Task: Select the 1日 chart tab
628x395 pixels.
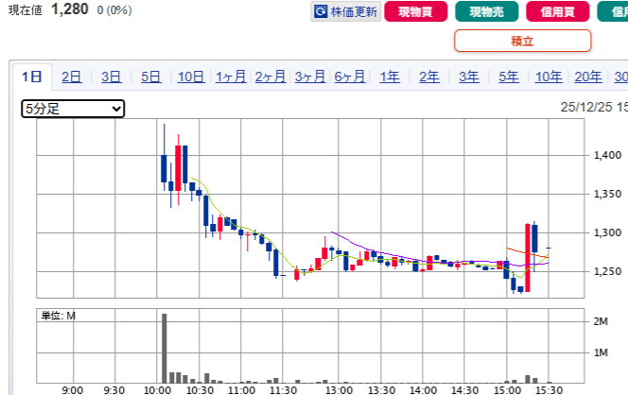Action: [x=32, y=77]
